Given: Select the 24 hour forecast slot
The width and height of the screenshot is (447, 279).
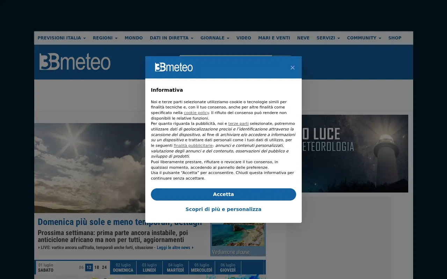Looking at the screenshot, I should pyautogui.click(x=104, y=267).
